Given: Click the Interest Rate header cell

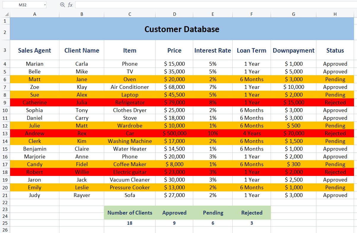Looking at the screenshot, I should pos(212,51).
